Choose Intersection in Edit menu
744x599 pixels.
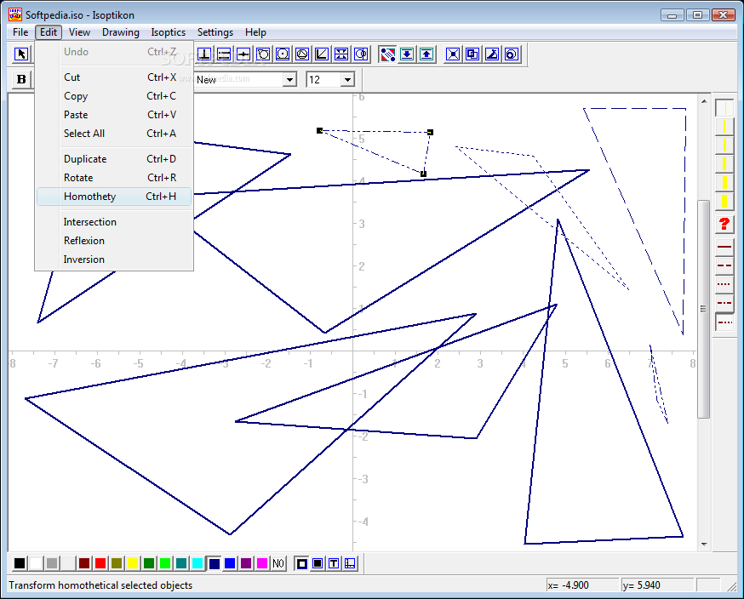coord(114,222)
